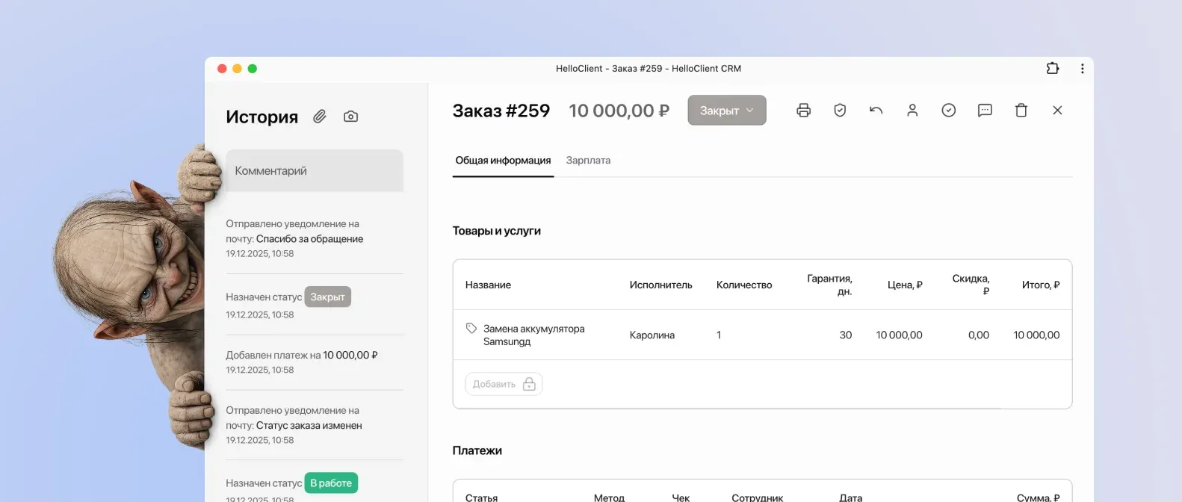The image size is (1182, 502).
Task: Switch to Зарплата tab
Action: pos(588,161)
